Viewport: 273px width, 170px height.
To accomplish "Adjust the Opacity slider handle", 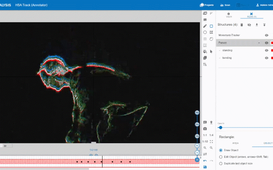I will 220,128.
